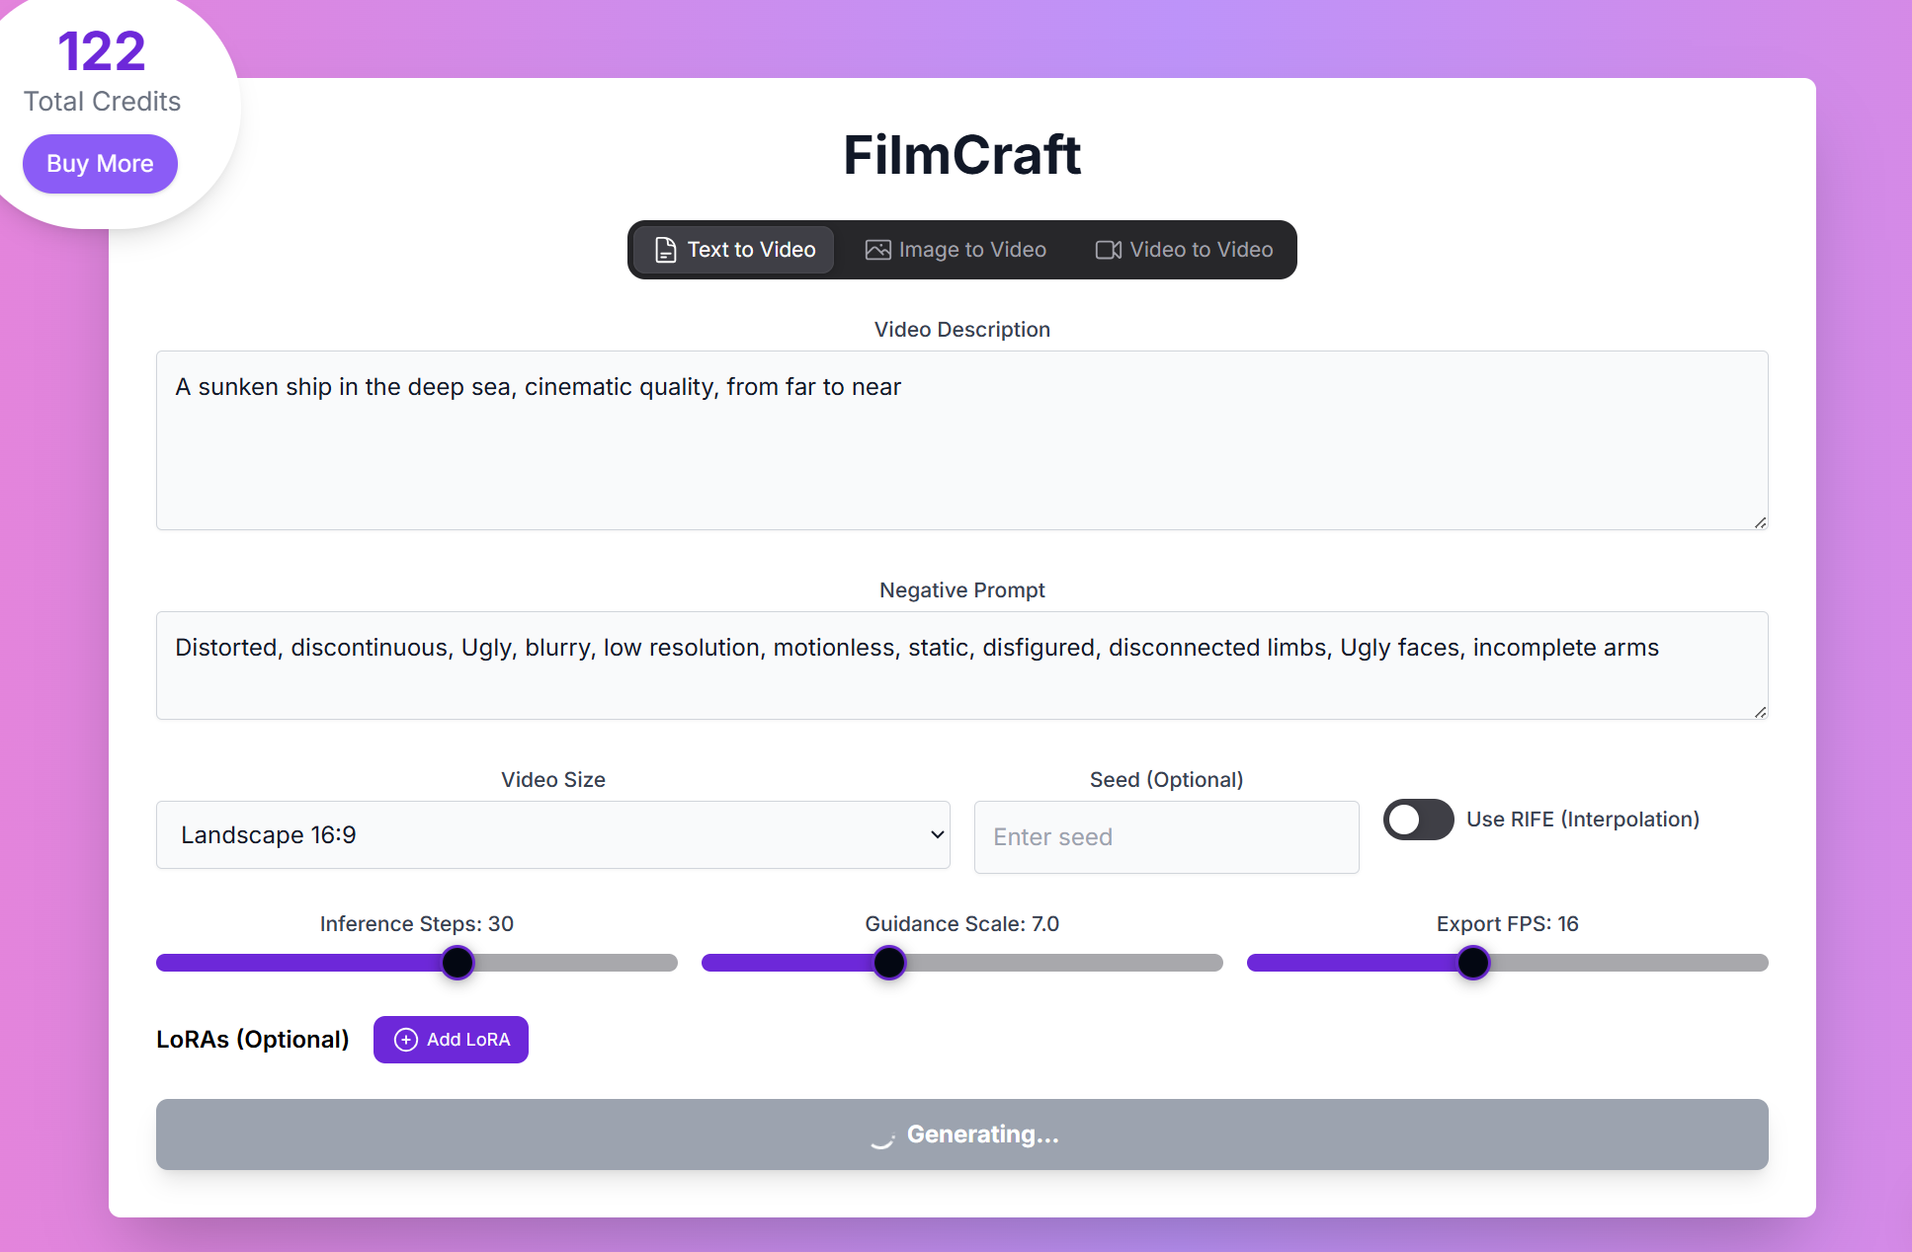Switch to the Image to Video tab
The width and height of the screenshot is (1912, 1252).
click(x=956, y=250)
